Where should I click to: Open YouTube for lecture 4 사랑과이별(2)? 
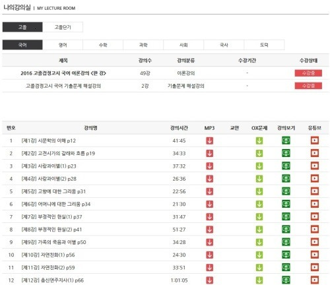click(315, 179)
